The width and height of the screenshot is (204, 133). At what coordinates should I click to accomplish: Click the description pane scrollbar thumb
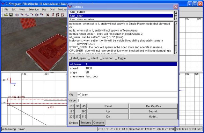tap(176, 43)
